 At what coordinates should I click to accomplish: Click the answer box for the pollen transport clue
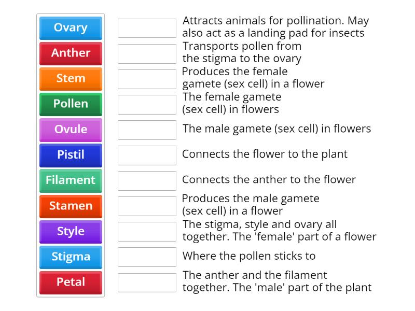[x=147, y=53]
